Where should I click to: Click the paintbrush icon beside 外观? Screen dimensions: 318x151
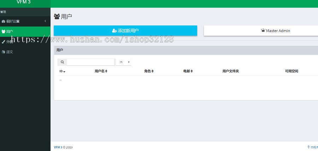[x=4, y=42]
